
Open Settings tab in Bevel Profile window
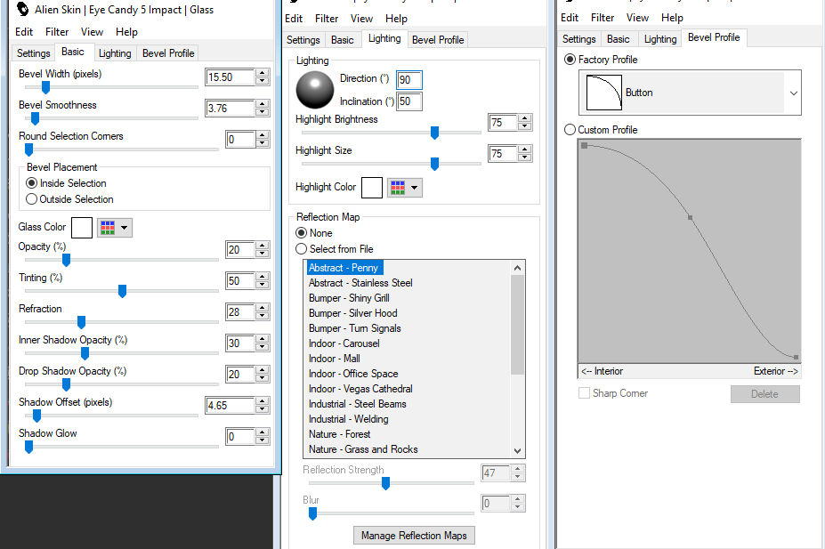click(x=578, y=39)
